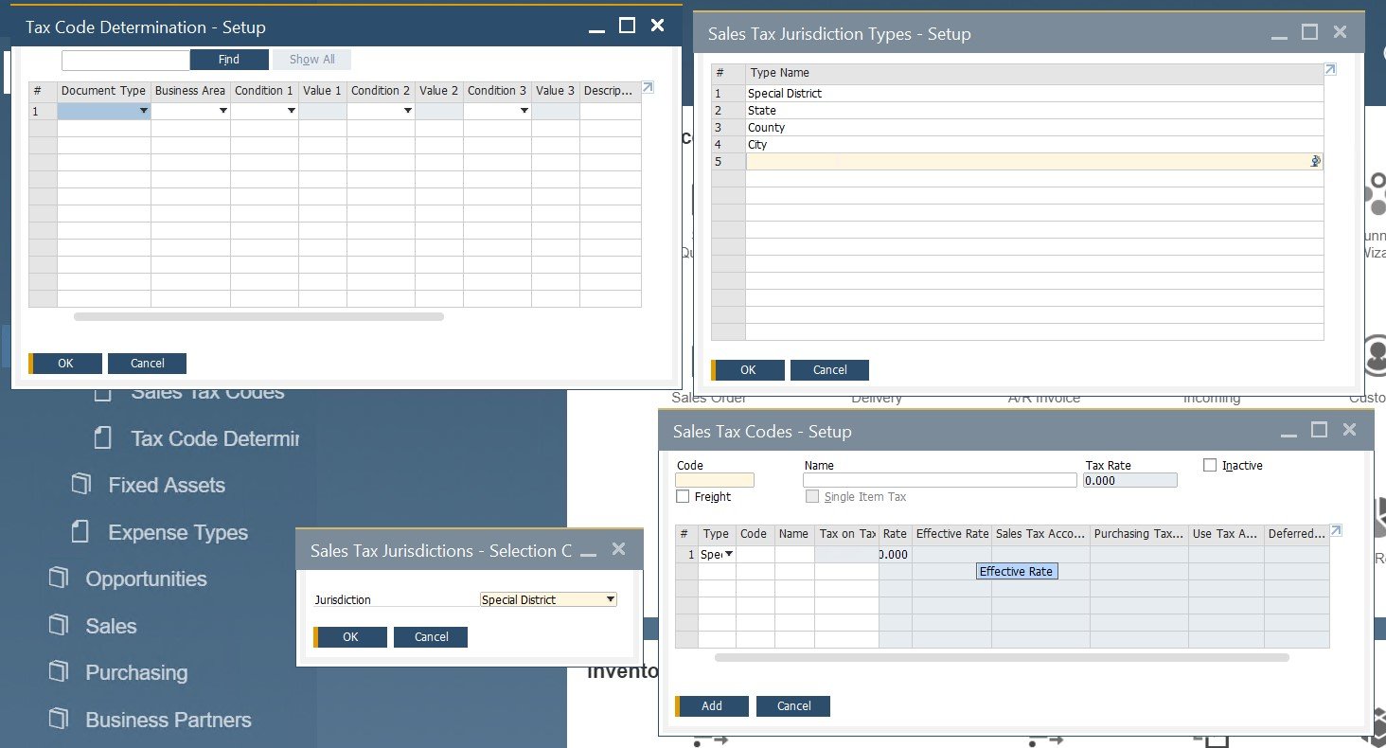
Task: Click the expand-form arrow in Sales Tax Codes grid
Action: pos(1336,530)
